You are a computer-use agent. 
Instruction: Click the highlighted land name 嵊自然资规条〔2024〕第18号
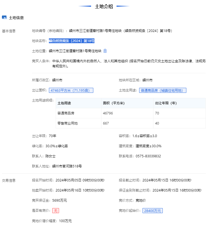(x=72, y=41)
